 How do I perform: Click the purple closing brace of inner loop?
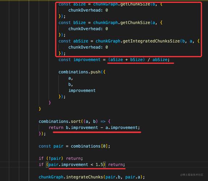pos(50,103)
